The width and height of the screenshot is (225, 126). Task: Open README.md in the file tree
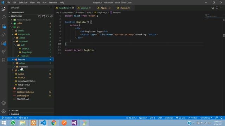31,99
